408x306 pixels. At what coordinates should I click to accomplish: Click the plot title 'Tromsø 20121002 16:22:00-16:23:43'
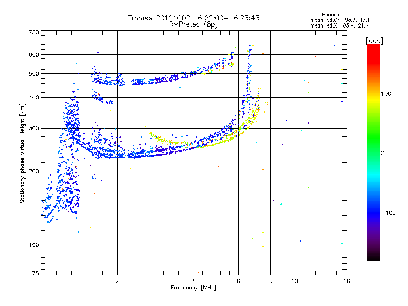point(193,18)
